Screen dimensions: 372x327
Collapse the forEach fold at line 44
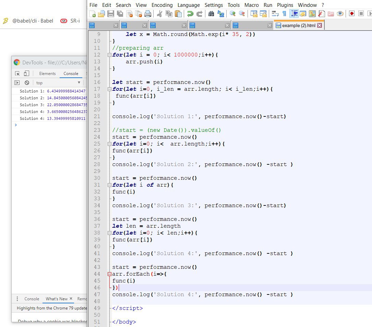coord(109,274)
